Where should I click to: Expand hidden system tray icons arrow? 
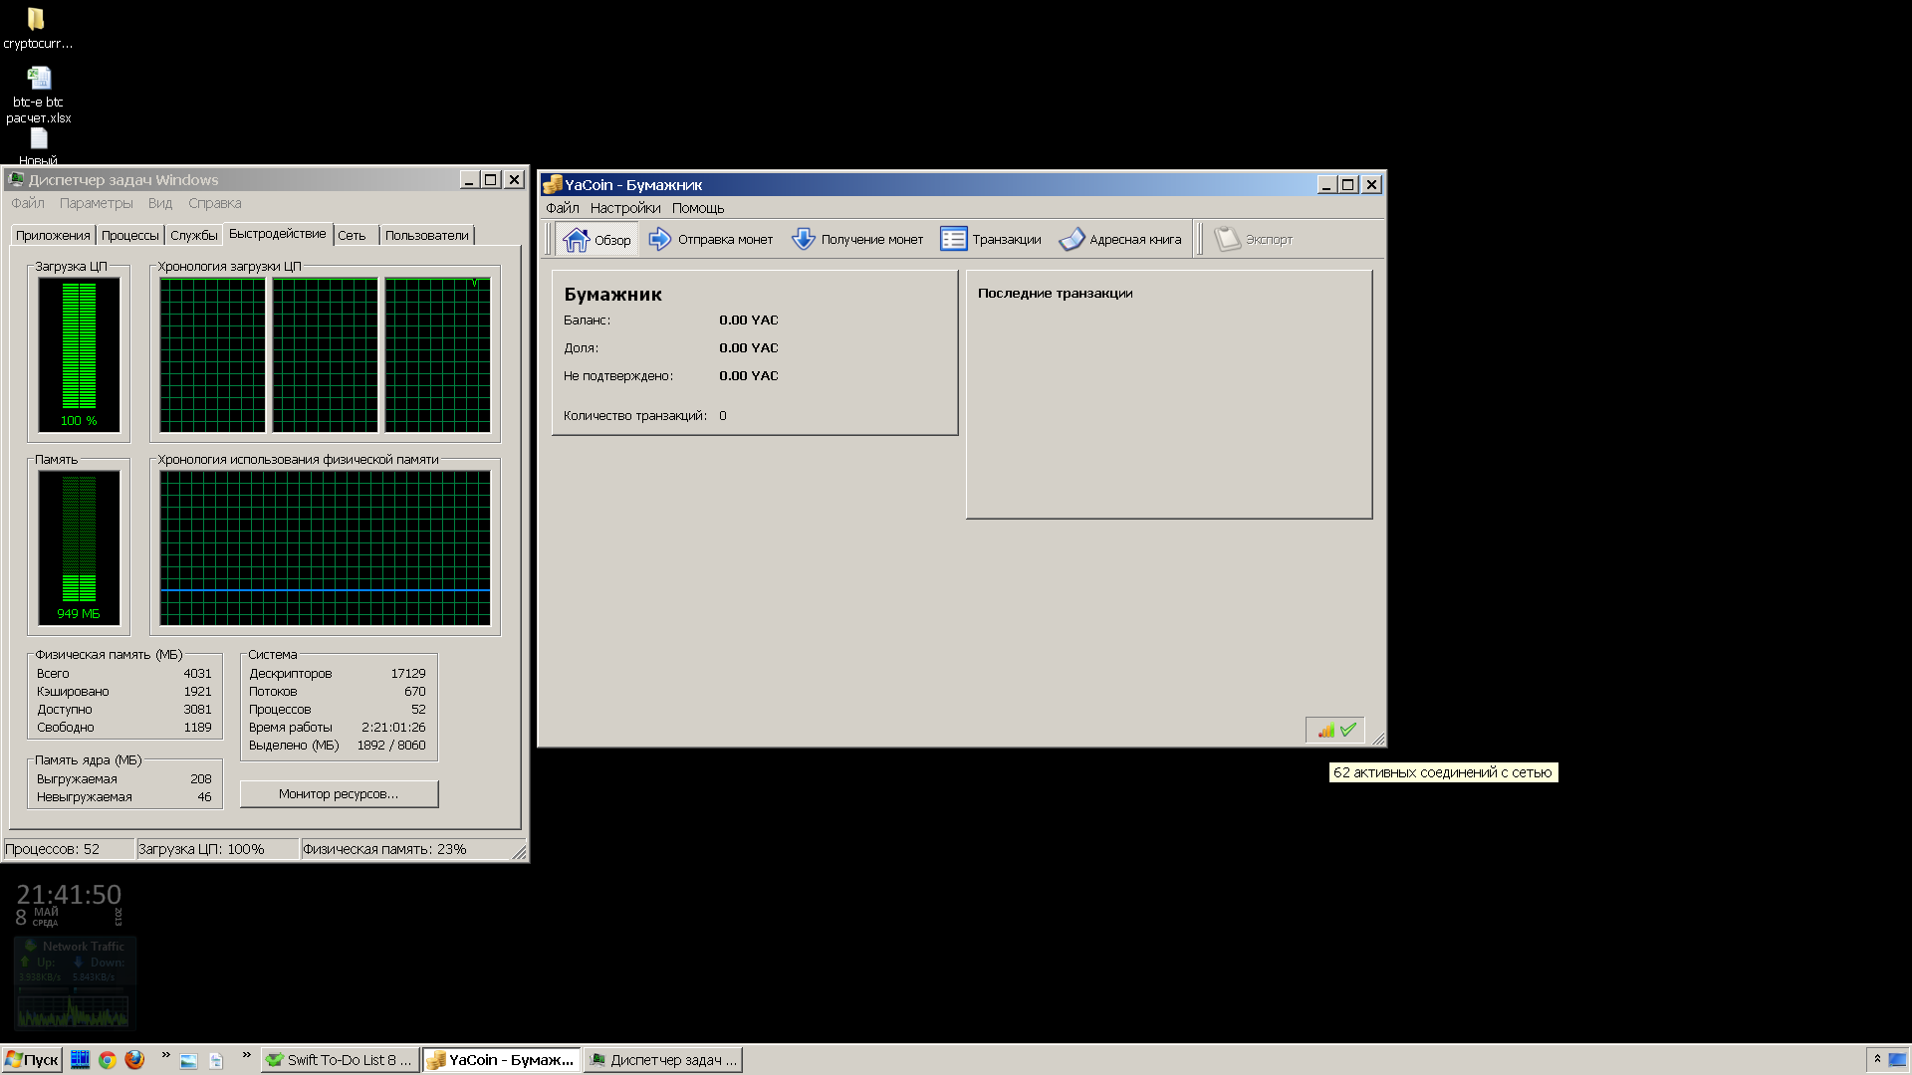tap(1877, 1059)
